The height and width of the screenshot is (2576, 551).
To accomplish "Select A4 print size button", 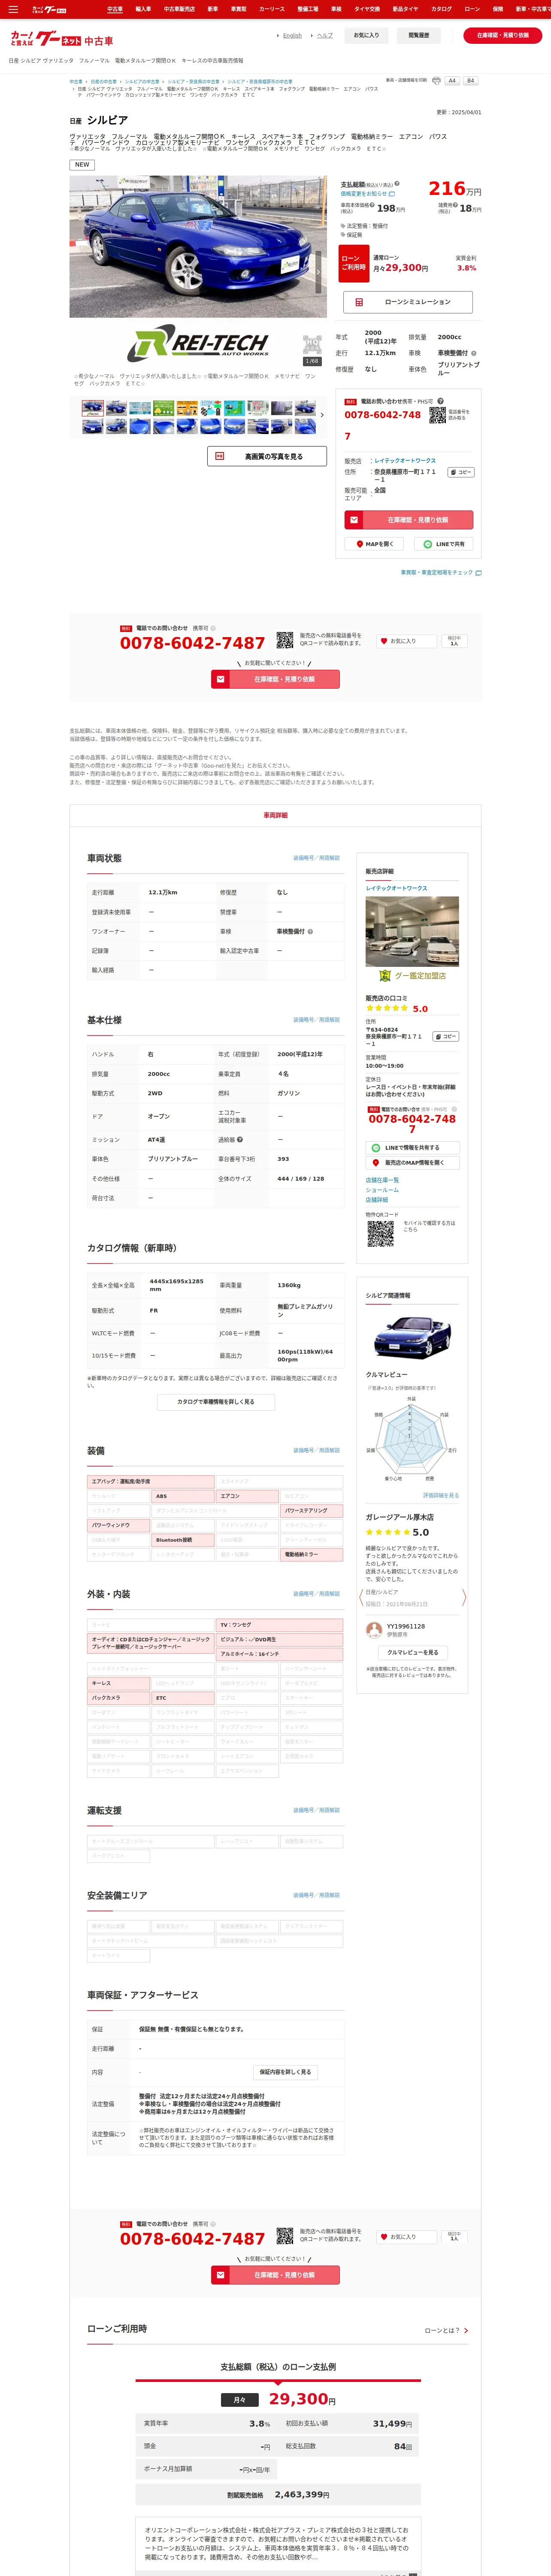I will pyautogui.click(x=452, y=80).
